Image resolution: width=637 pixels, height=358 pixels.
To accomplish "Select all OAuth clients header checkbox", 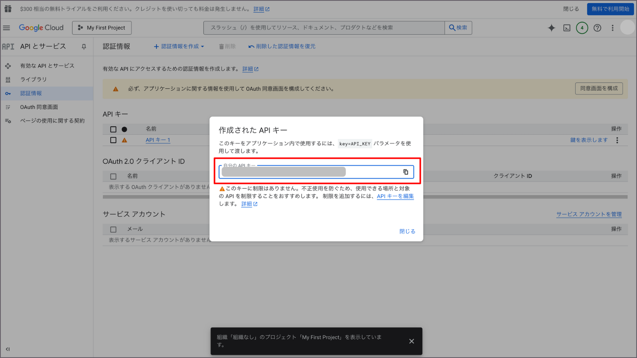I will pyautogui.click(x=113, y=176).
